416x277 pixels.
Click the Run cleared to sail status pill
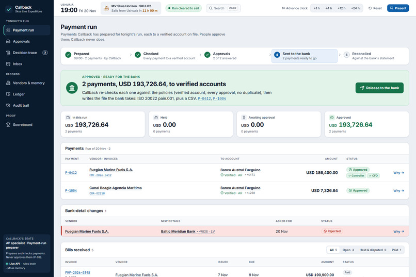tap(183, 8)
